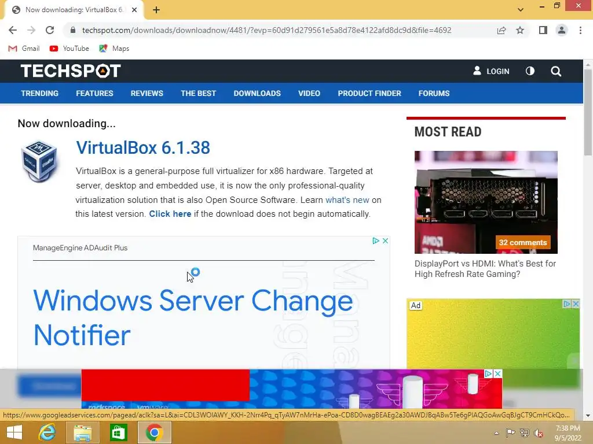Open the Chrome three-dot menu

[x=580, y=30]
